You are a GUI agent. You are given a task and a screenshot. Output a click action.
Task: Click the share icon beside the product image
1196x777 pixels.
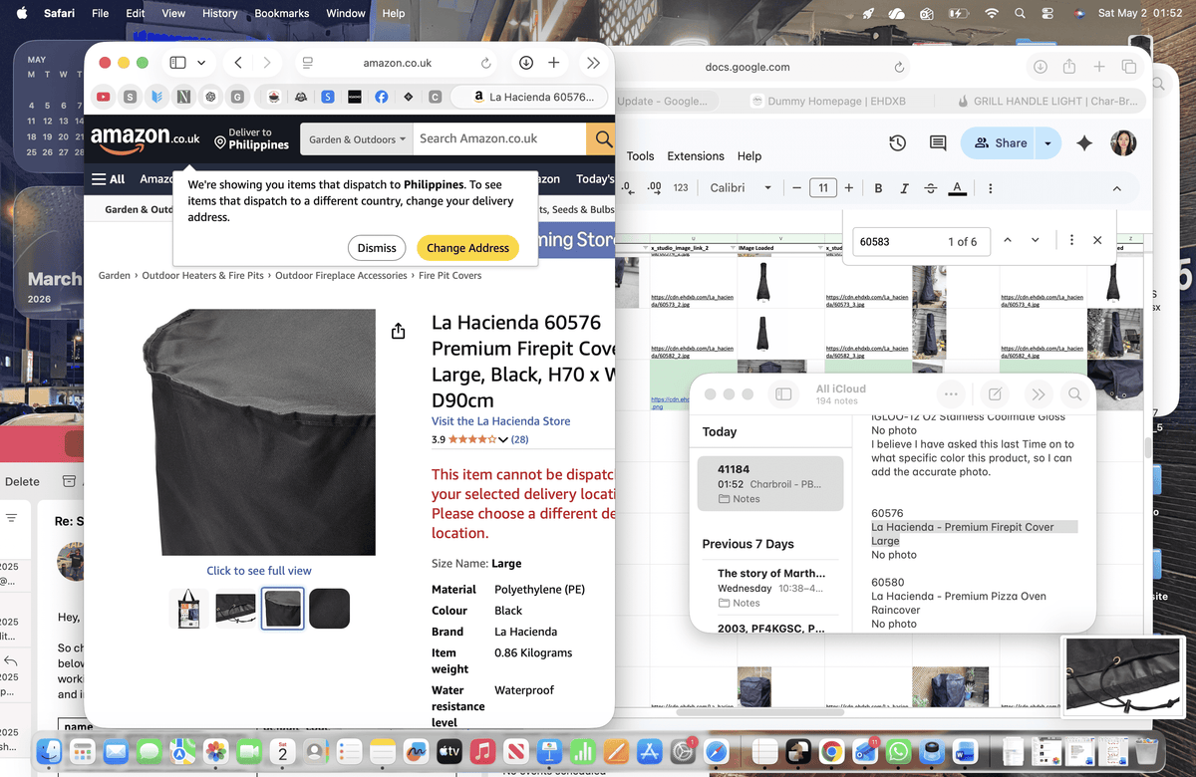399,331
